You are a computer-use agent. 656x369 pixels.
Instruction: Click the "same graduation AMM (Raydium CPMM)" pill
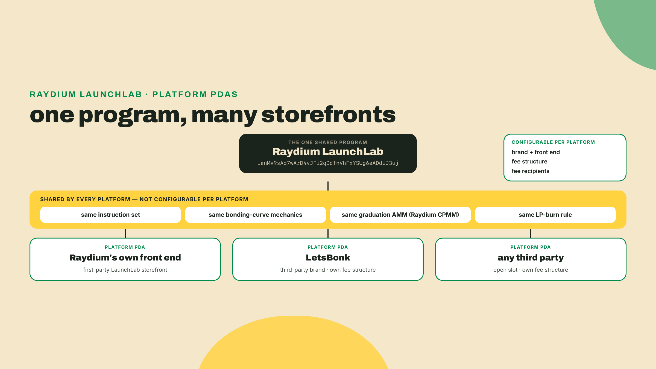coord(400,215)
